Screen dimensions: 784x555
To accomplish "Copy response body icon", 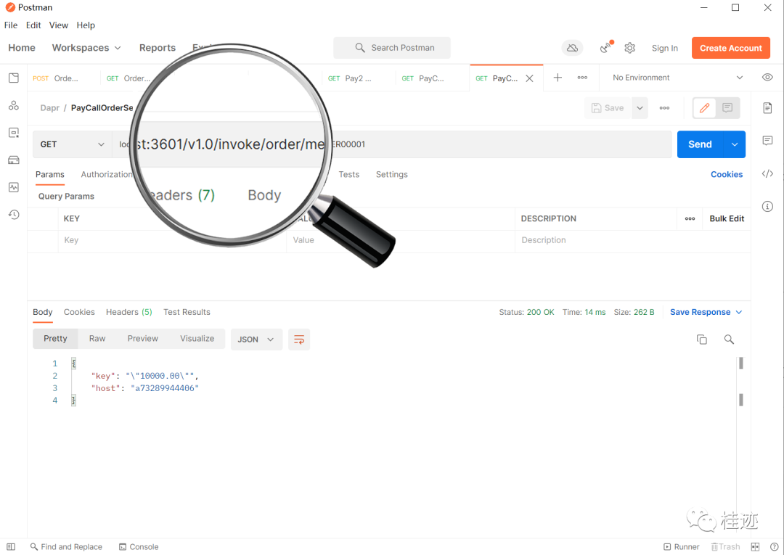I will click(701, 340).
